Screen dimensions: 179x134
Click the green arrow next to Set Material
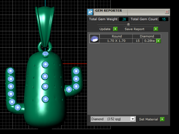tap(162, 119)
